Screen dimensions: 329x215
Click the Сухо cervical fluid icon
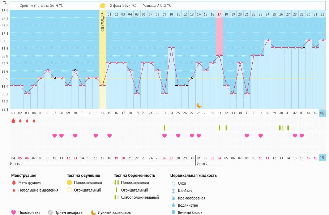click(x=173, y=184)
